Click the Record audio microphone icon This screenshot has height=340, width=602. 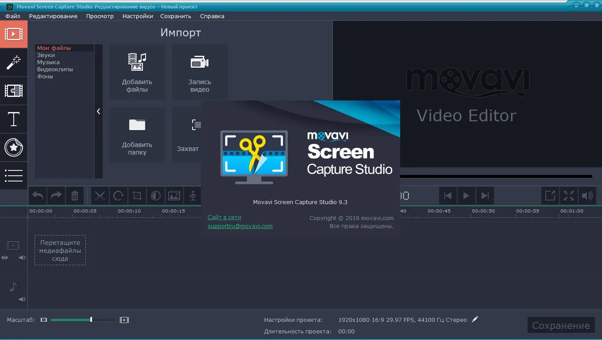(x=193, y=196)
